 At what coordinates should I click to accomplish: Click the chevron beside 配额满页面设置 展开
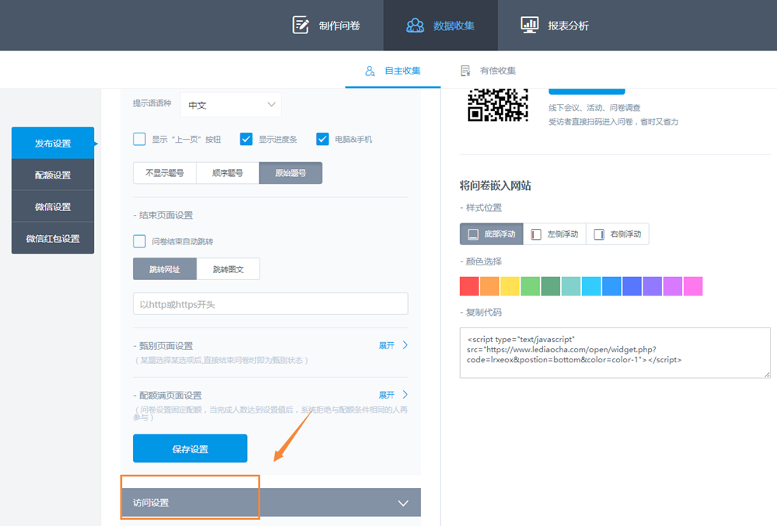point(406,394)
